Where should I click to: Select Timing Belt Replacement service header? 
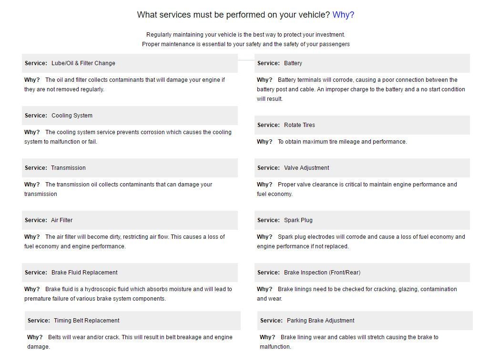(133, 321)
